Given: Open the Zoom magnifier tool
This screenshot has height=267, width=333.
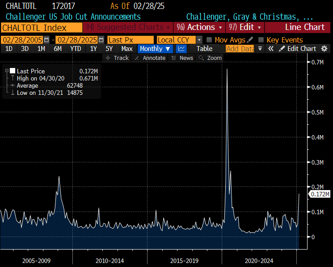Looking at the screenshot, I should coord(210,58).
